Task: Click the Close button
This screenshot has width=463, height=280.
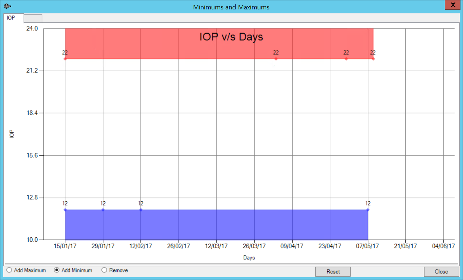Action: pyautogui.click(x=441, y=271)
